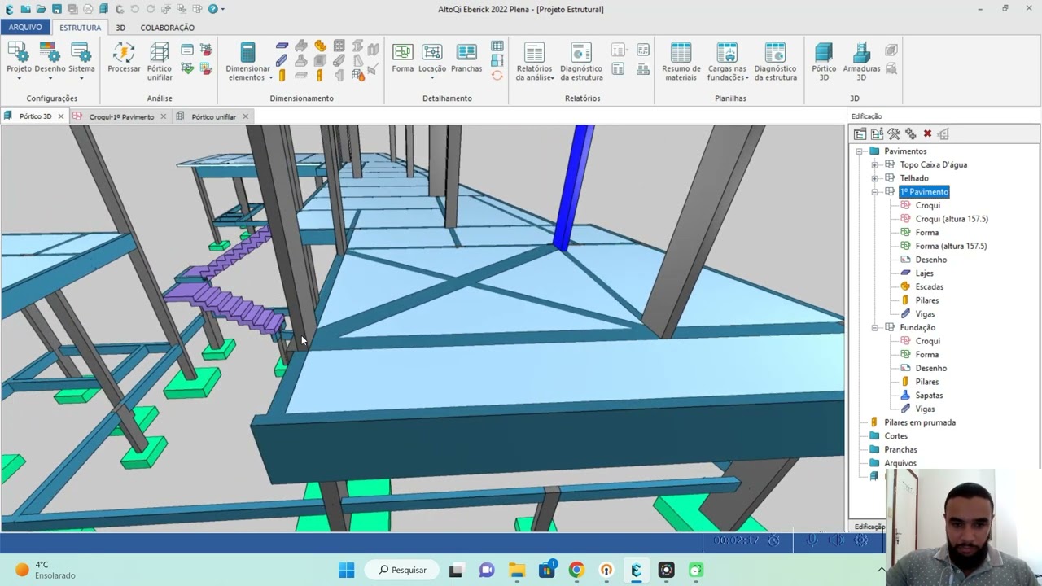Open Chrome from the Windows taskbar
Image resolution: width=1042 pixels, height=586 pixels.
pos(576,570)
